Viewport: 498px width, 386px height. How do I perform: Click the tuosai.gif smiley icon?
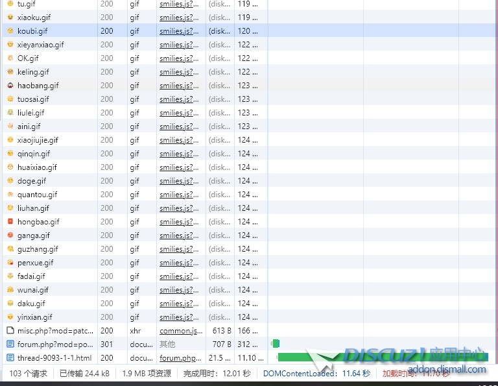[10, 99]
